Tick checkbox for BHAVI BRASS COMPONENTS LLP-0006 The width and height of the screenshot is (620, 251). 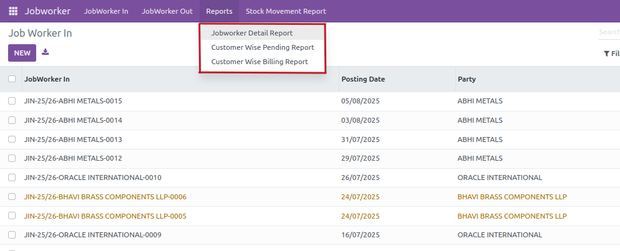(12, 197)
